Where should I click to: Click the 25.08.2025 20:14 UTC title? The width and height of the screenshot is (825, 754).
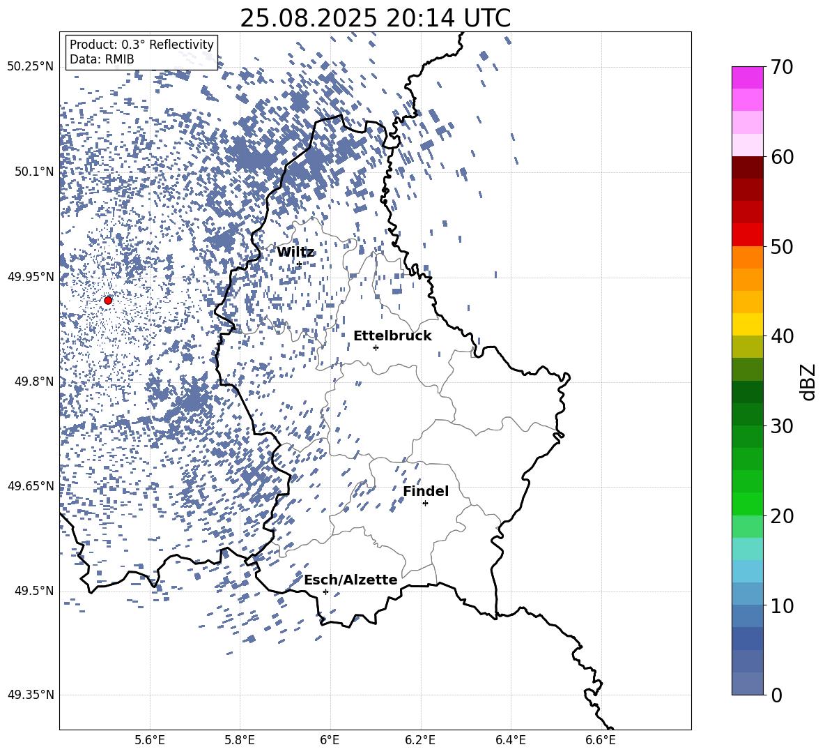point(375,18)
